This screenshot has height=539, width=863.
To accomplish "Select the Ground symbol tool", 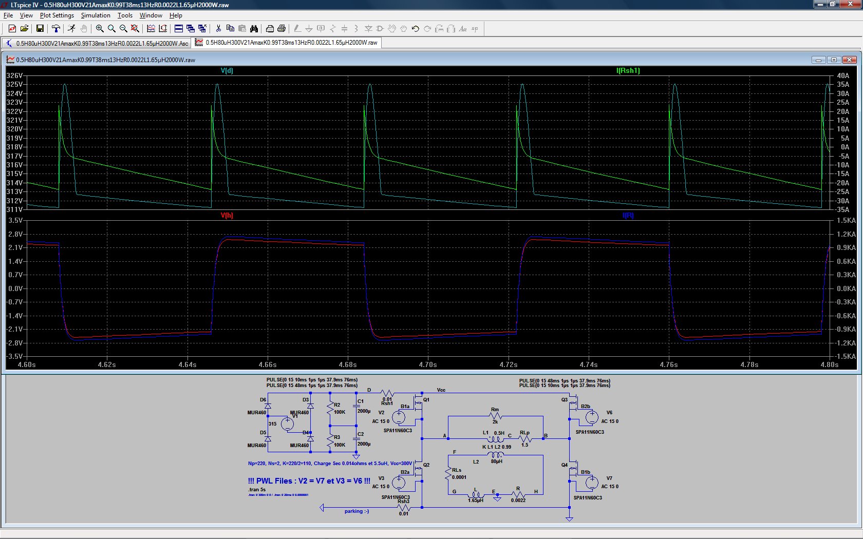I will (309, 29).
